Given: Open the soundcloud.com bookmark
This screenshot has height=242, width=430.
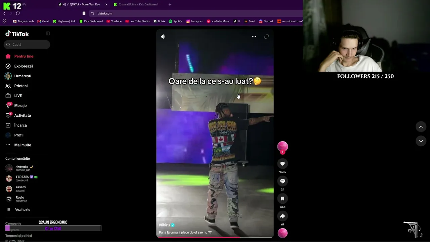Looking at the screenshot, I should click(290, 21).
